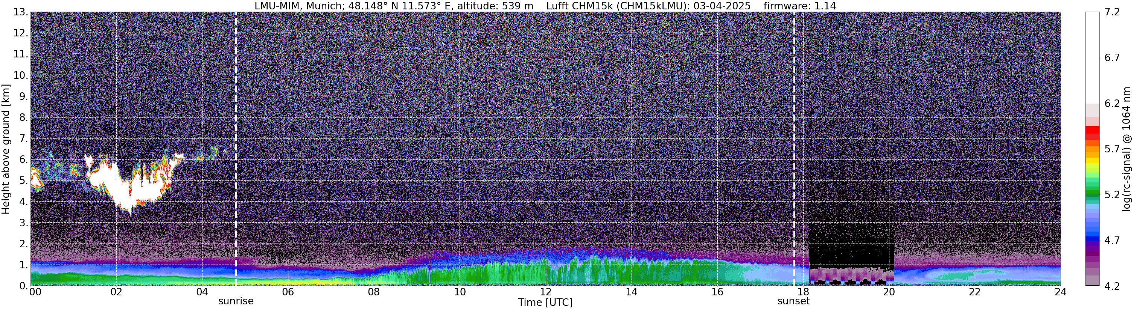This screenshot has width=1134, height=310.
Task: Click the time-axis tick label '20'
Action: point(889,292)
